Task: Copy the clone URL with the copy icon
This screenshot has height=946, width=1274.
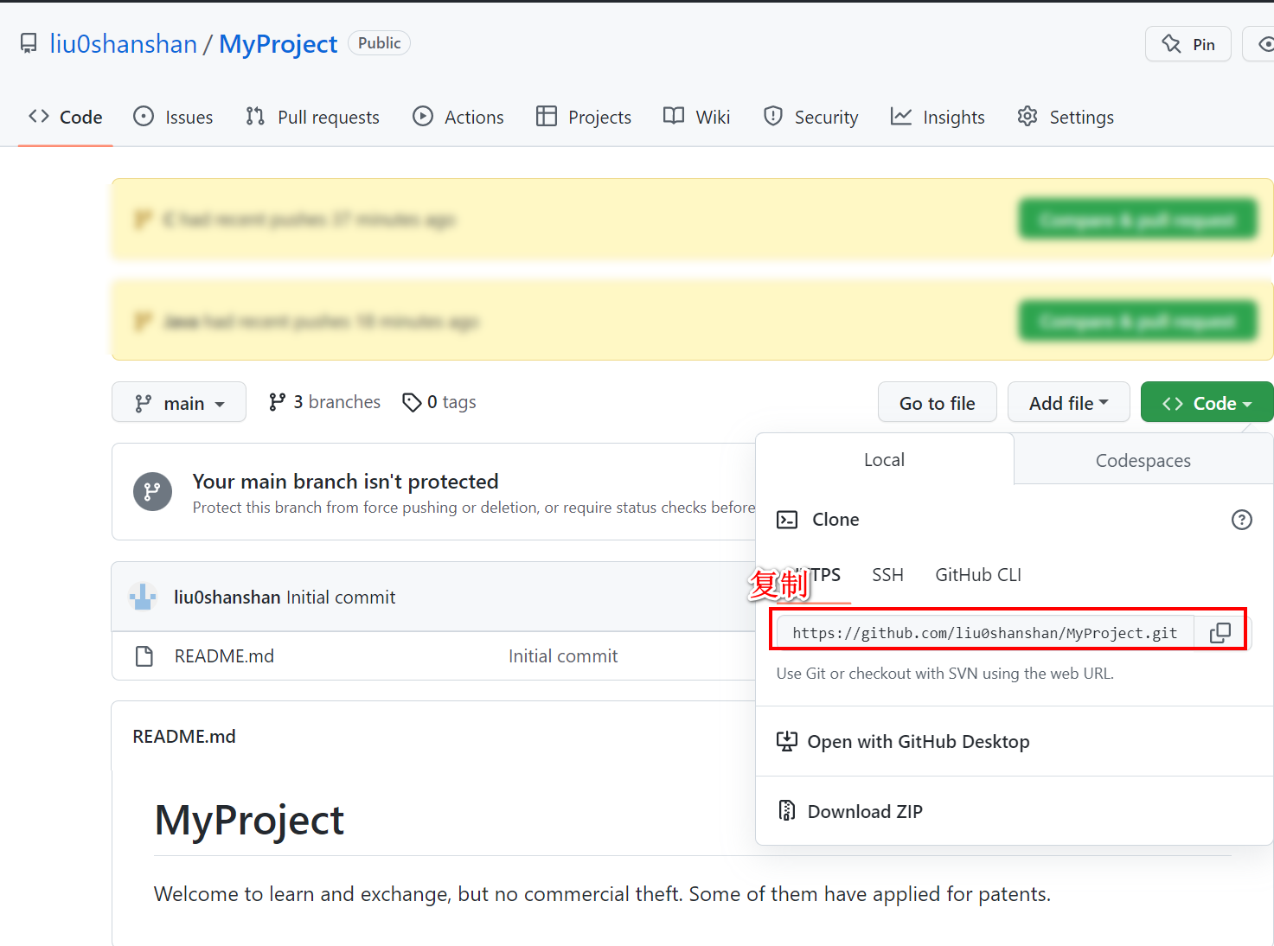Action: click(x=1220, y=633)
